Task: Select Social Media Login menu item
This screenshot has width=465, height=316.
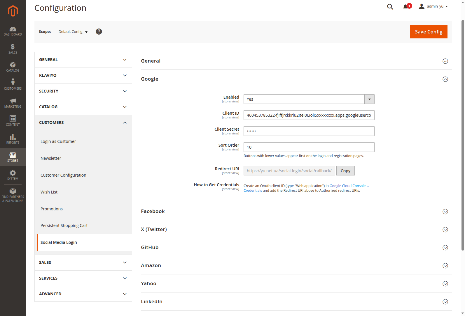Action: click(x=84, y=242)
